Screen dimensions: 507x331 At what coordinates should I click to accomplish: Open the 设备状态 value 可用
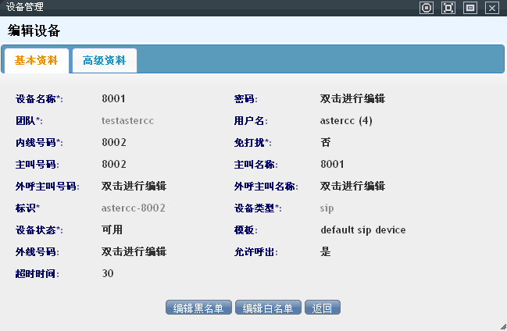tap(112, 230)
